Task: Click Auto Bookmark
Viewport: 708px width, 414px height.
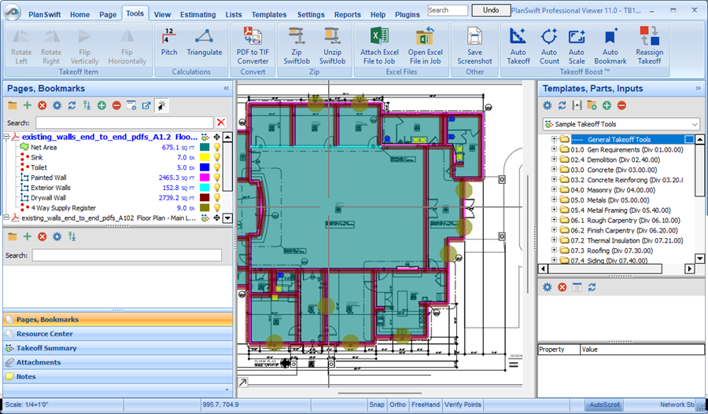Action: point(610,46)
